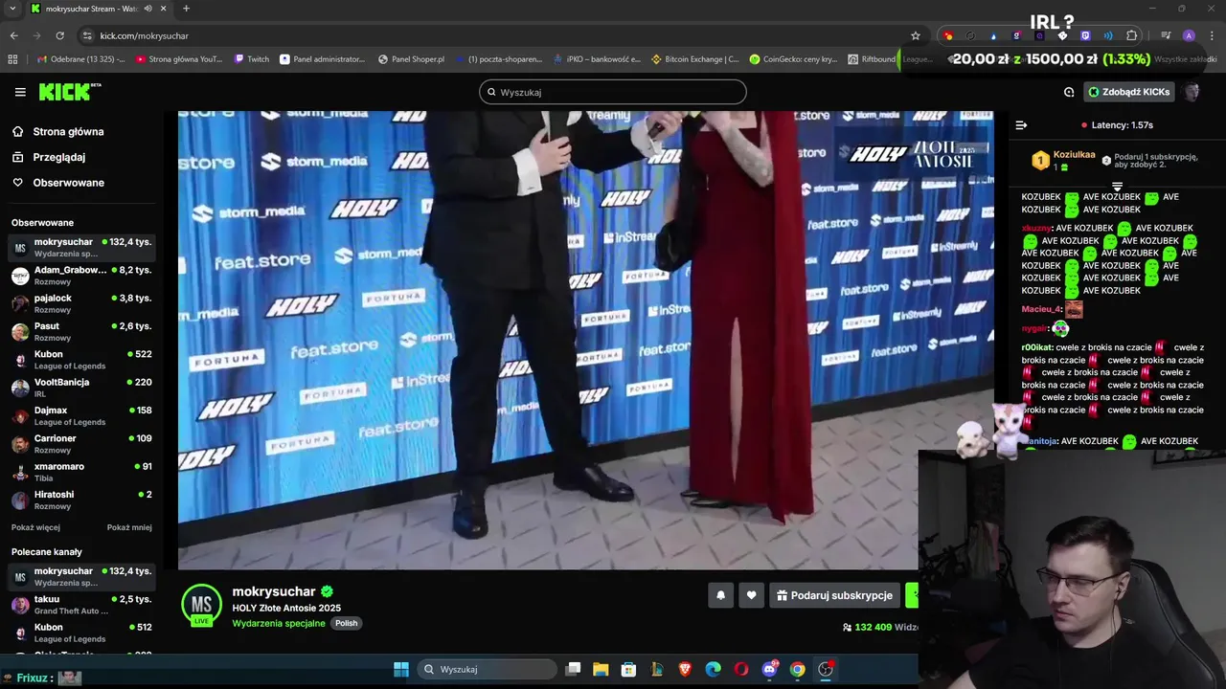1226x689 pixels.
Task: Open File Explorer from taskbar
Action: 601,669
